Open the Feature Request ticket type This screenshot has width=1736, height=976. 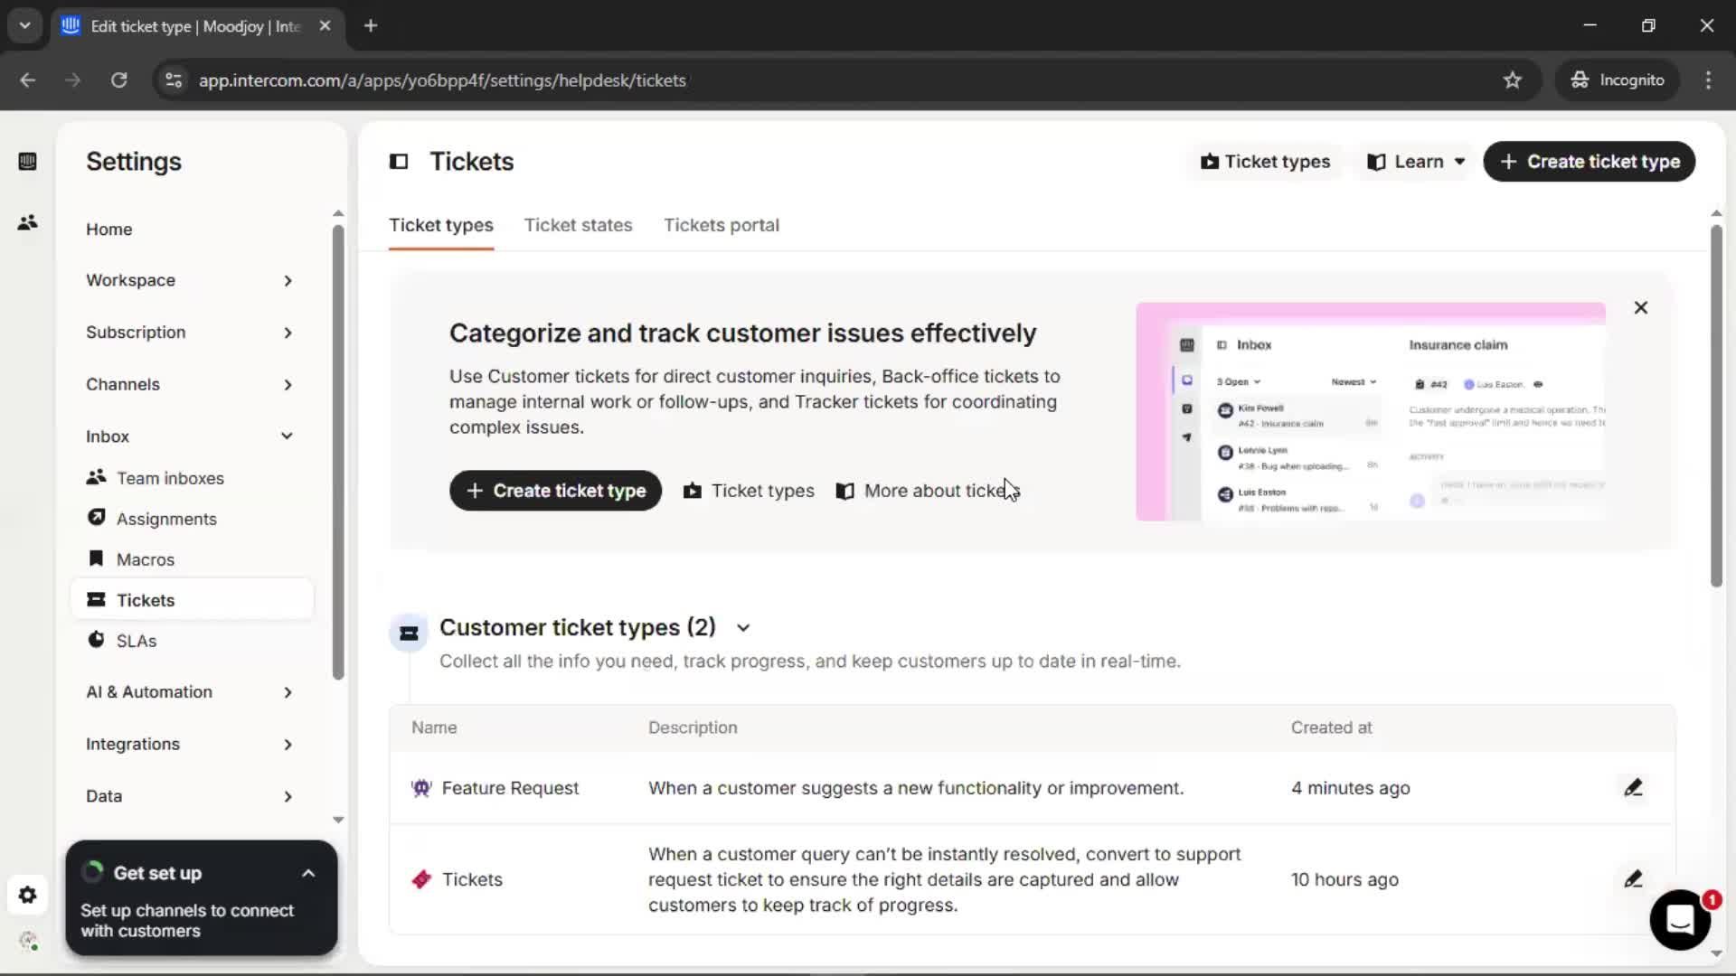(x=510, y=788)
